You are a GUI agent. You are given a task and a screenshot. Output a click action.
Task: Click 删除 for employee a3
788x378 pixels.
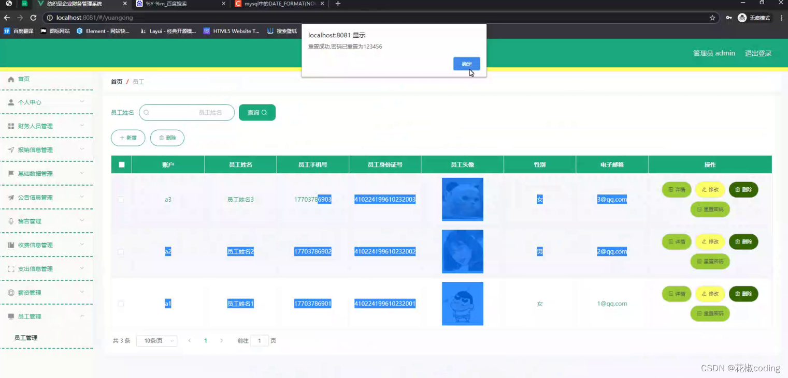tap(743, 190)
